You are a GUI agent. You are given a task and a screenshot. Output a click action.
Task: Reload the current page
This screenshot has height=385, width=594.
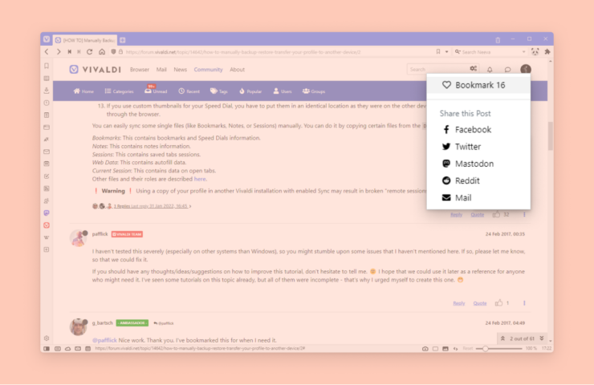click(89, 52)
